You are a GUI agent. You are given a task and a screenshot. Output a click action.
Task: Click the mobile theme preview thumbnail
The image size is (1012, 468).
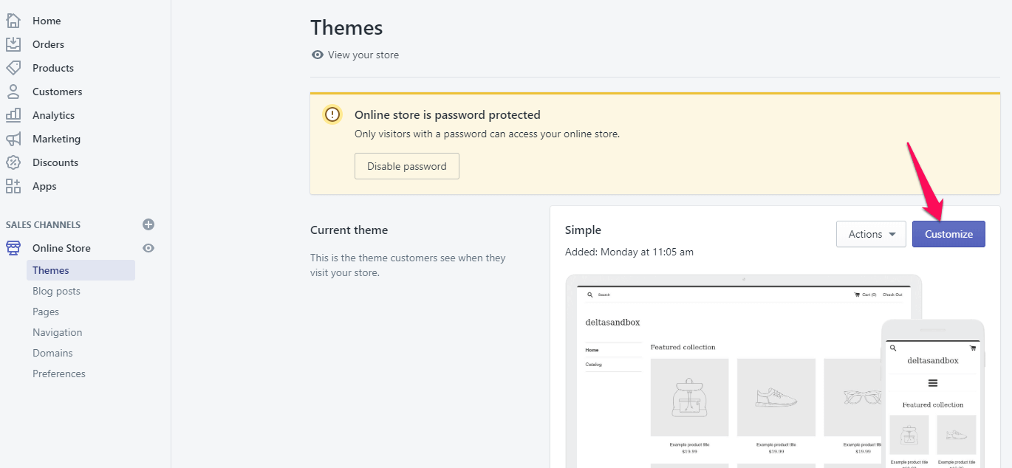[x=932, y=395]
